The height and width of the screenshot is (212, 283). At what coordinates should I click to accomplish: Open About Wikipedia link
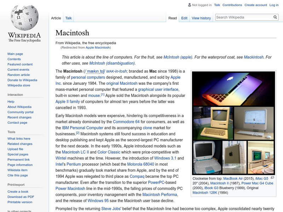coord(19,107)
